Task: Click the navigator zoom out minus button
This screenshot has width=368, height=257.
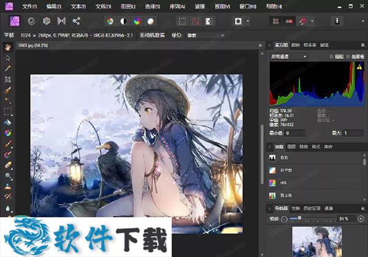Action: [x=284, y=219]
